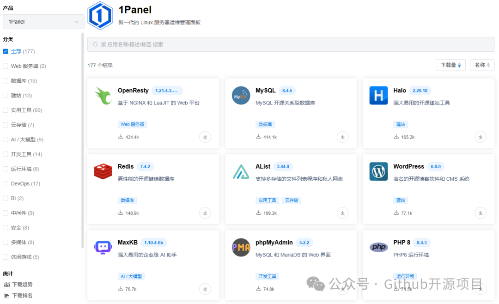Enable the 数据库 (15) category filter
Viewport: 499px width, 304px height.
coord(6,81)
